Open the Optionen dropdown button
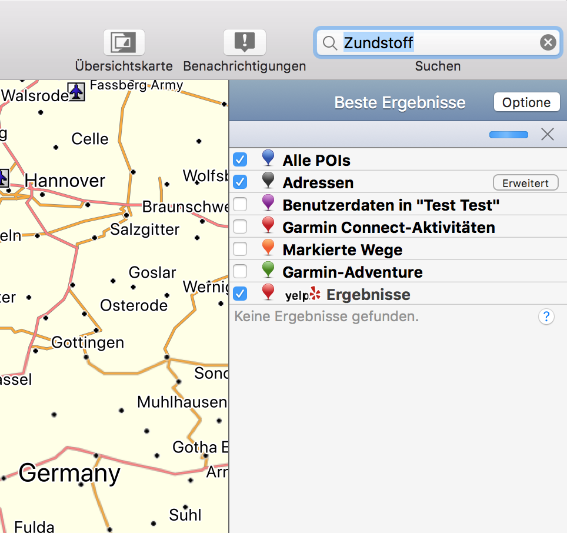 pos(526,102)
